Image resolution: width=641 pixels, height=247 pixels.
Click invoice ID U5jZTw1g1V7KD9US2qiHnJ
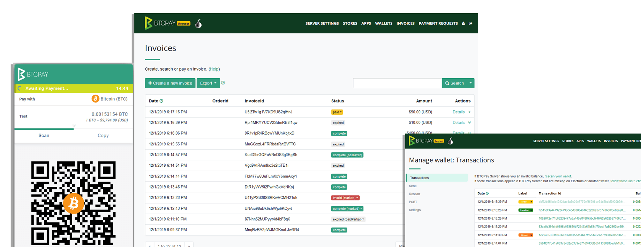268,112
